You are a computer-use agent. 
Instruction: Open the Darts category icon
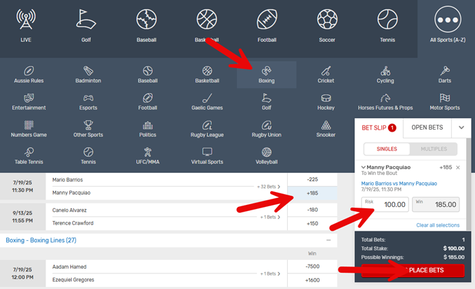pyautogui.click(x=445, y=71)
